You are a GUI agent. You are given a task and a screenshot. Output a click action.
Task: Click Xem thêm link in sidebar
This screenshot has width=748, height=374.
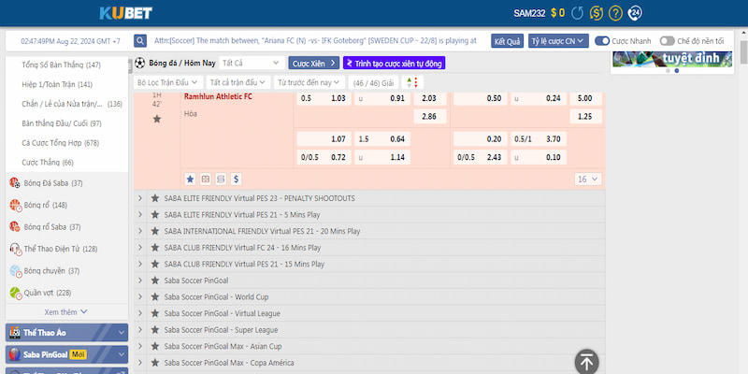65,312
